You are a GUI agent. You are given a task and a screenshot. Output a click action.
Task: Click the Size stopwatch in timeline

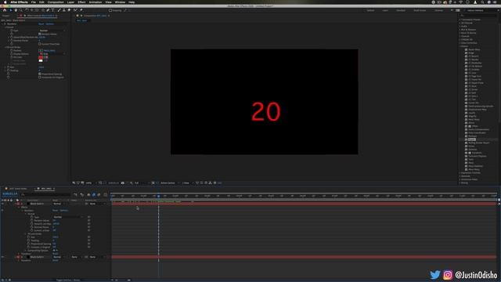pos(28,237)
